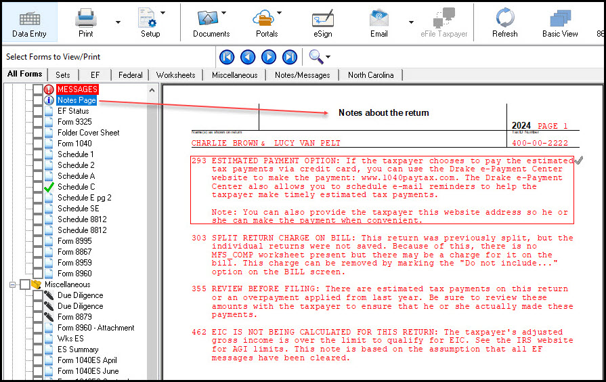This screenshot has width=606, height=382.
Task: Open the Email dropdown arrow
Action: [411, 22]
